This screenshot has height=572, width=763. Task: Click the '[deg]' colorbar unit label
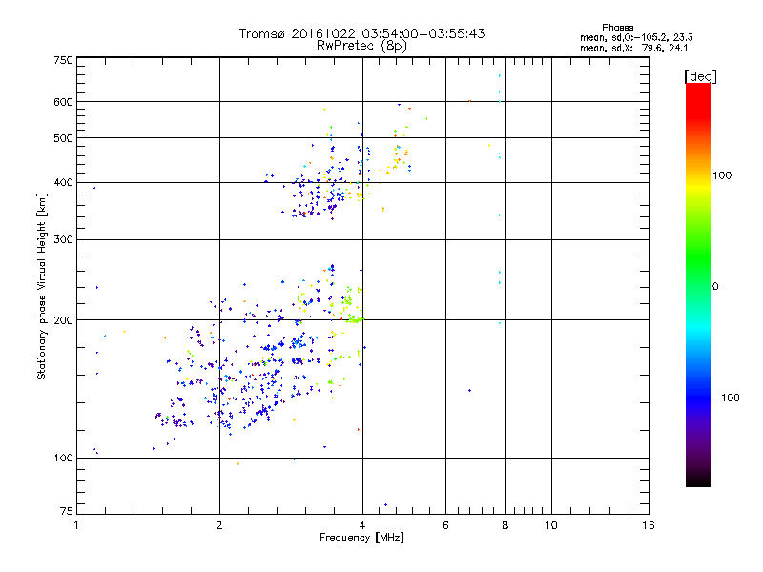700,77
